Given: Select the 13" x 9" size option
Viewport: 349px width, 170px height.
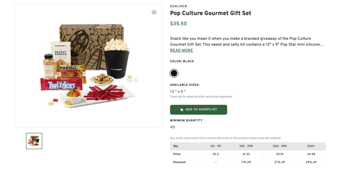Looking at the screenshot, I should [178, 91].
